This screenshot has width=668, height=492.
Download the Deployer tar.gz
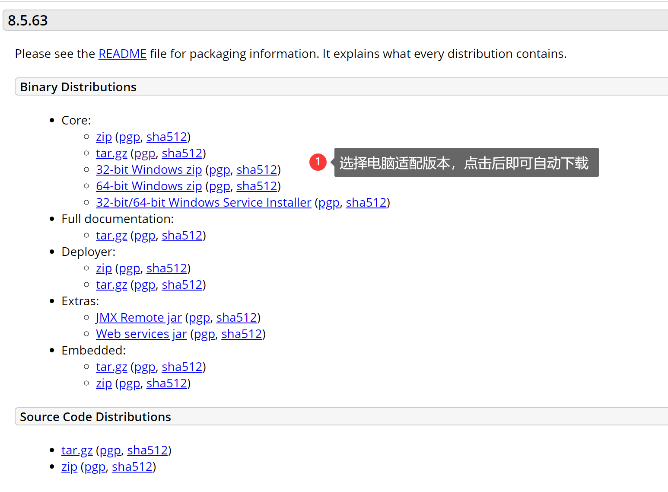pyautogui.click(x=111, y=285)
